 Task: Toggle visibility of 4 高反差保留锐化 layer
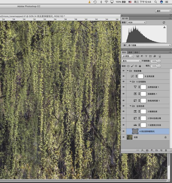point(124,131)
